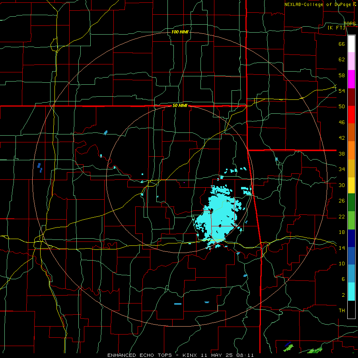Viewport: 358px width, 358px height.
Task: Click the "100 NMI" range ring label
Action: tap(180, 32)
